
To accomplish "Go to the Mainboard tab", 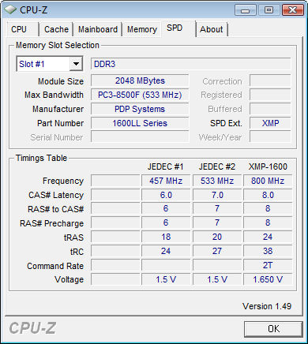I will (98, 29).
